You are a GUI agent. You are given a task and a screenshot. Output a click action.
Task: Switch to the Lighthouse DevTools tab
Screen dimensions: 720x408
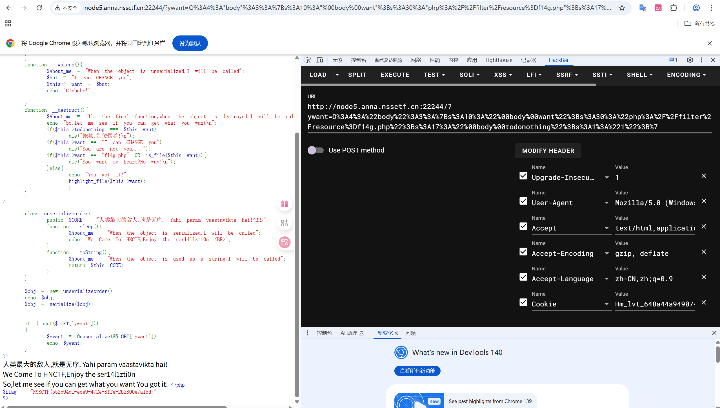(x=499, y=60)
